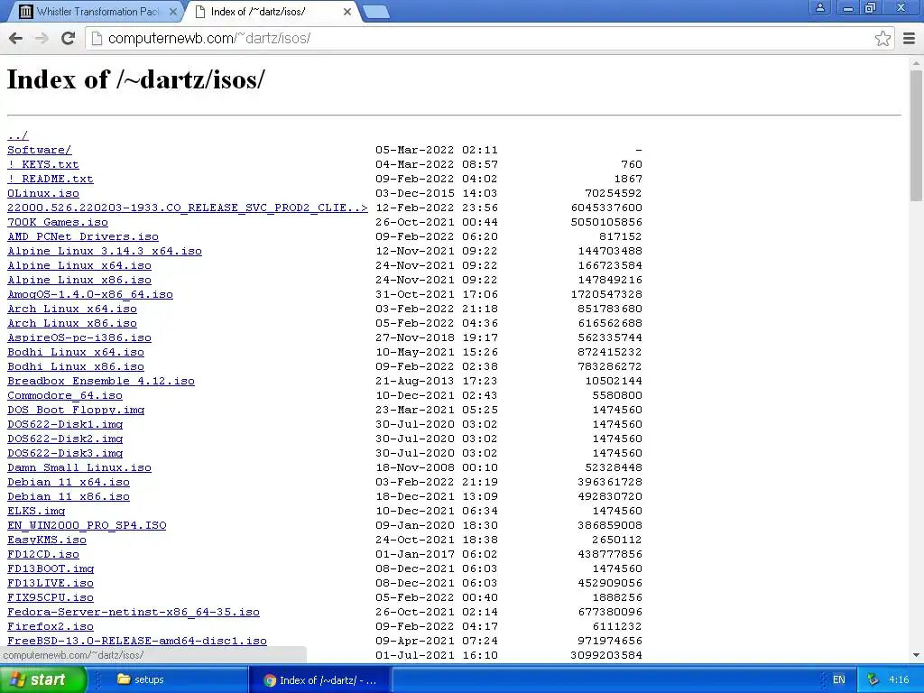Download Alpine_Linux_x64.iso
Image resolution: width=924 pixels, height=693 pixels.
coord(79,265)
